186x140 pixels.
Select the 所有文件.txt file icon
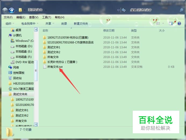[x=45, y=67]
